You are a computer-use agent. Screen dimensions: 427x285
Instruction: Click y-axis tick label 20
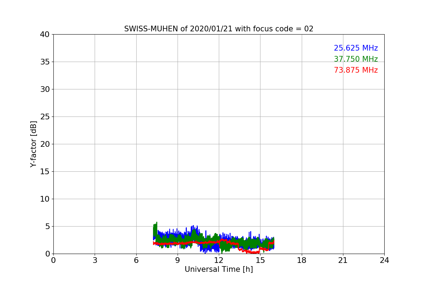[45, 144]
